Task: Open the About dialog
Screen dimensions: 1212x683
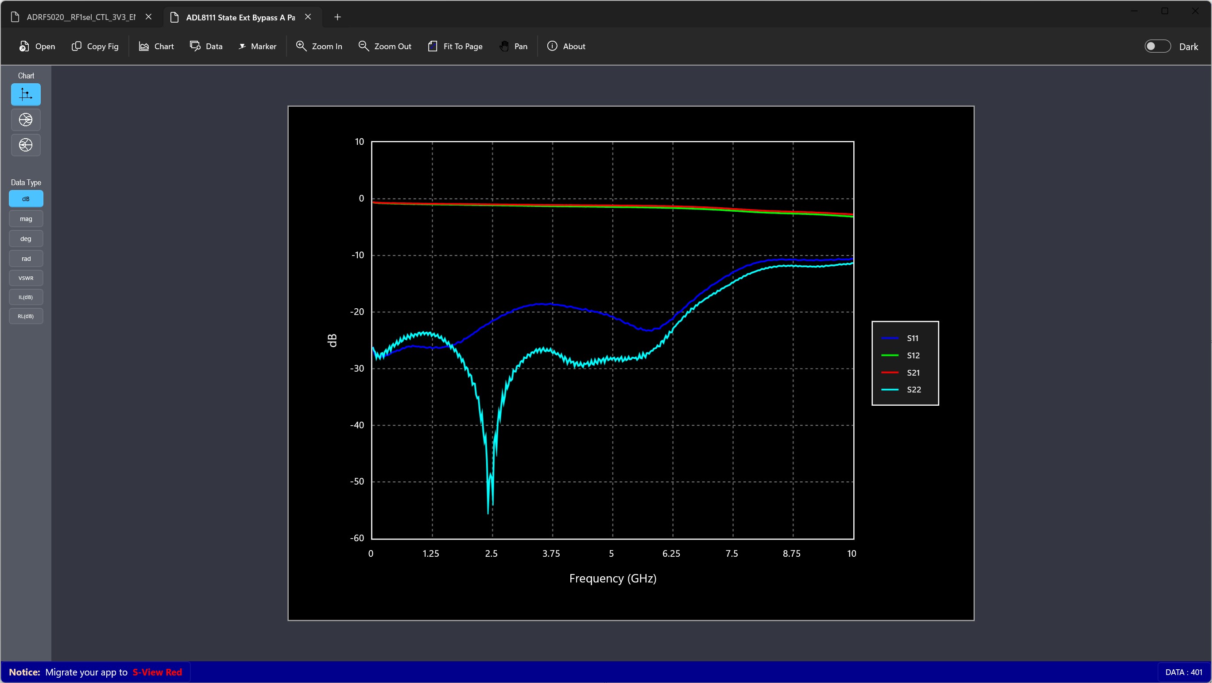Action: click(x=566, y=46)
